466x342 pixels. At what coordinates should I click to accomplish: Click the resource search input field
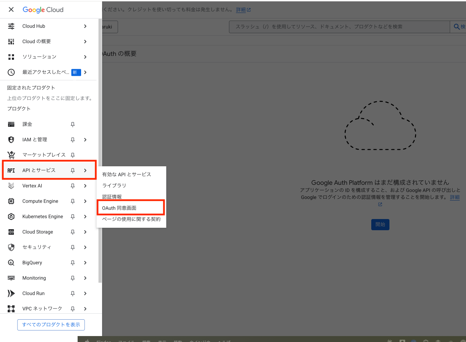pos(339,27)
